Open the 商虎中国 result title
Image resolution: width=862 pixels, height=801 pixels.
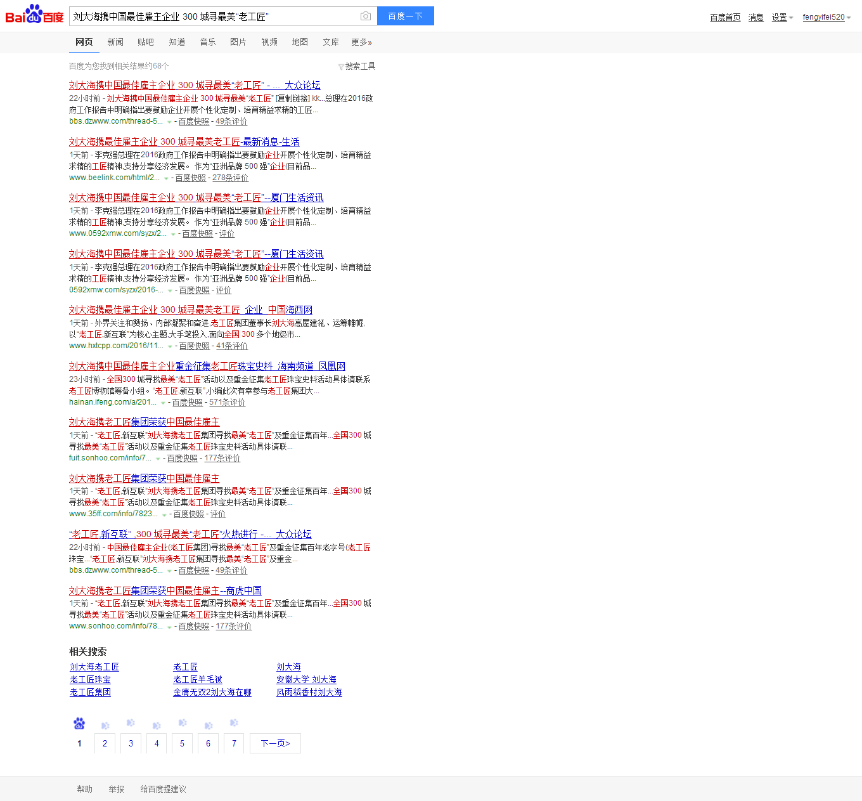pyautogui.click(x=165, y=590)
